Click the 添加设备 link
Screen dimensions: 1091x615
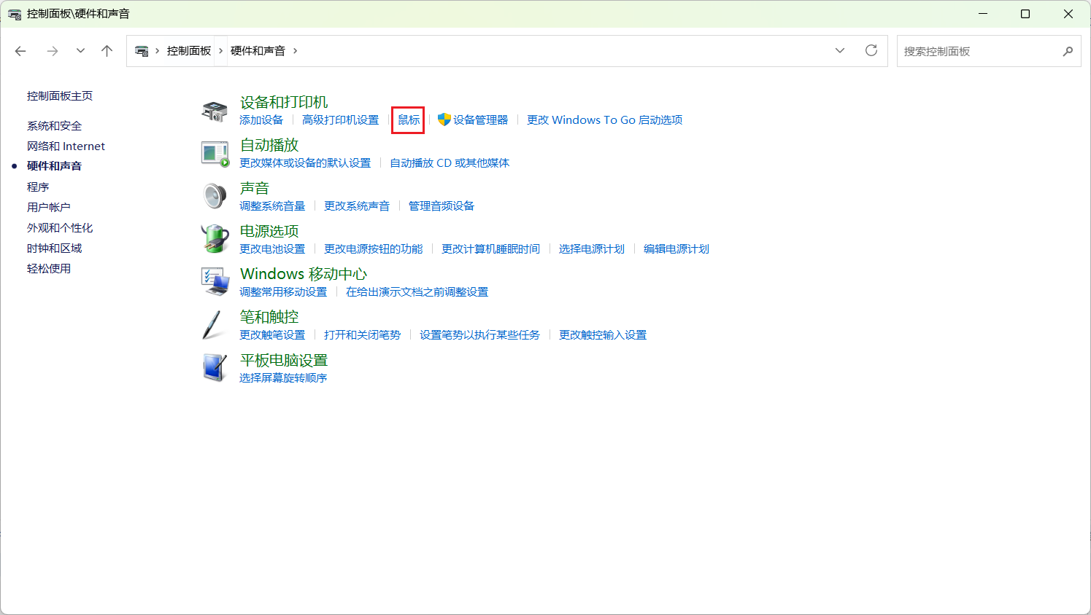click(x=261, y=120)
